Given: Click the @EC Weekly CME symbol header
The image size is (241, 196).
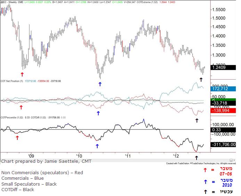Looking at the screenshot, I should tap(12, 2).
